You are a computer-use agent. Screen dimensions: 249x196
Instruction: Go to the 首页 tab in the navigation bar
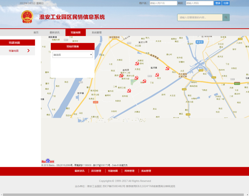[36, 33]
